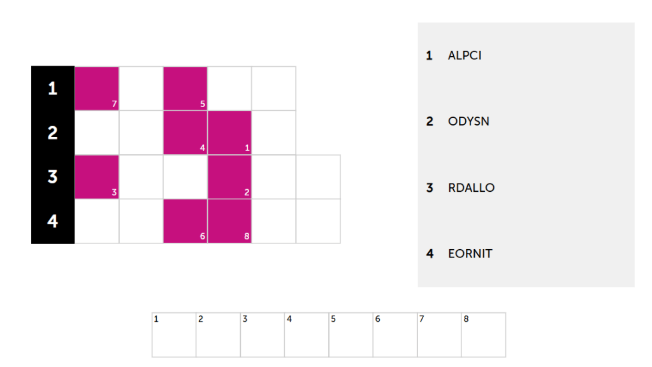
Task: Select answer box 6 at the bottom
Action: click(395, 335)
